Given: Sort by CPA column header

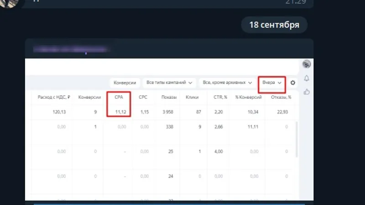Looking at the screenshot, I should (119, 97).
